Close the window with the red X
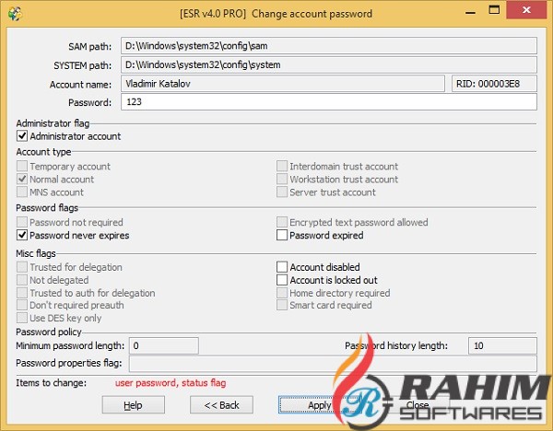The height and width of the screenshot is (431, 553). 526,10
